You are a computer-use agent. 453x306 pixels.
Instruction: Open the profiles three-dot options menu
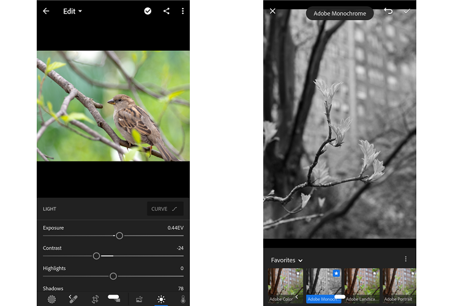[405, 259]
